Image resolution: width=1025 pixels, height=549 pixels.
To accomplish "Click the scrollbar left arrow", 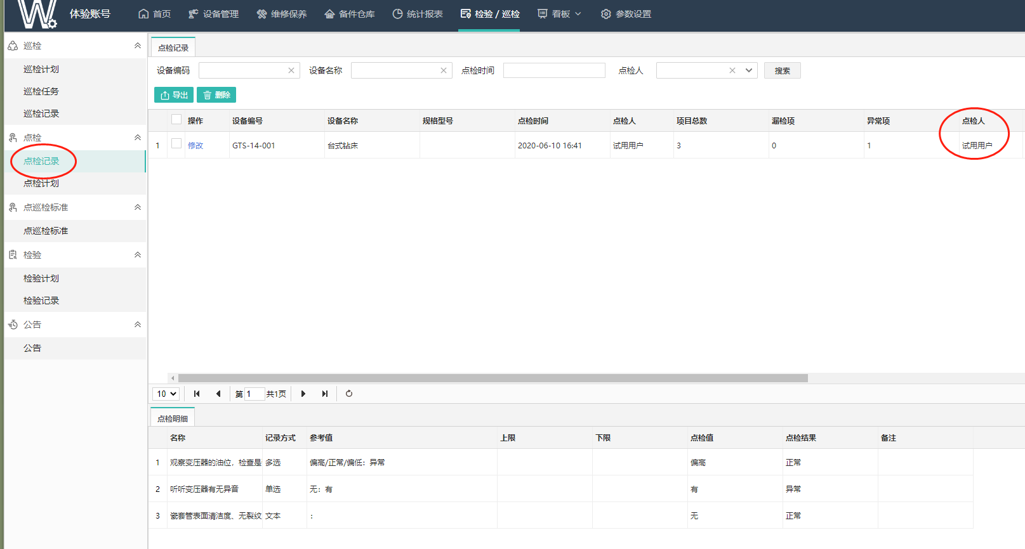I will [173, 378].
